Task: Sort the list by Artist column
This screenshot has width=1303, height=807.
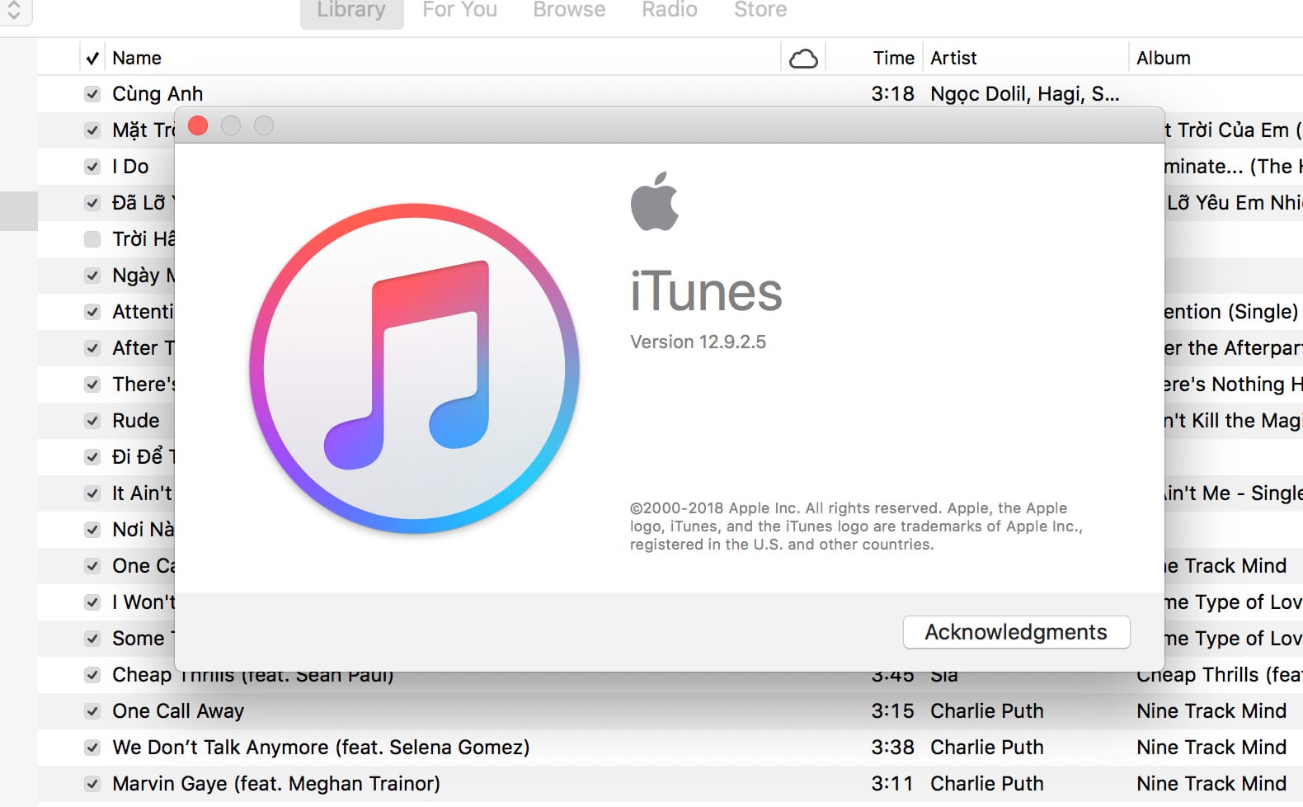Action: click(x=953, y=59)
